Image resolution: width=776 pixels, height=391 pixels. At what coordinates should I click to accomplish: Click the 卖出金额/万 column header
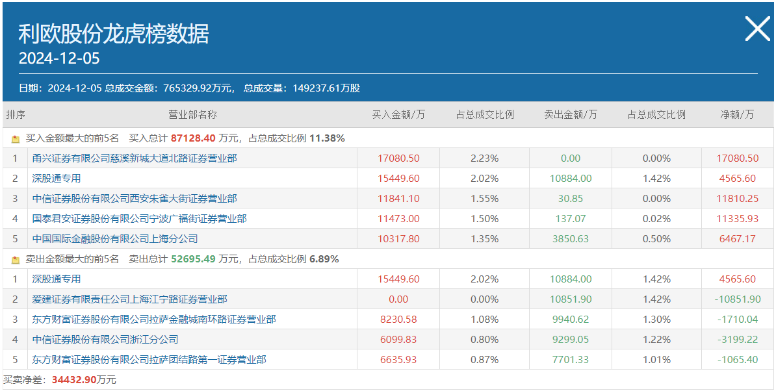(x=571, y=115)
